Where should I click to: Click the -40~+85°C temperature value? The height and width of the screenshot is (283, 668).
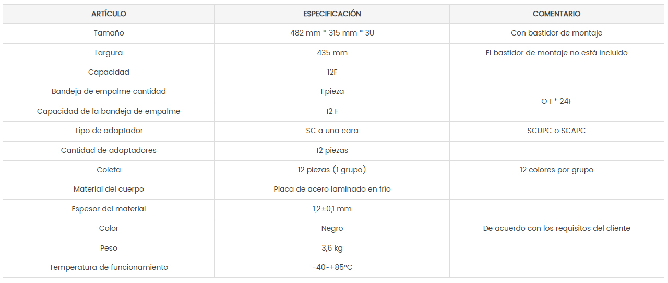332,267
